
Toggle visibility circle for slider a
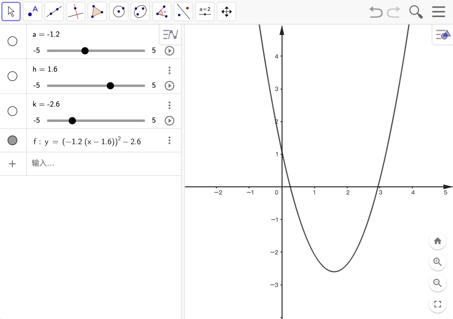[x=13, y=41]
